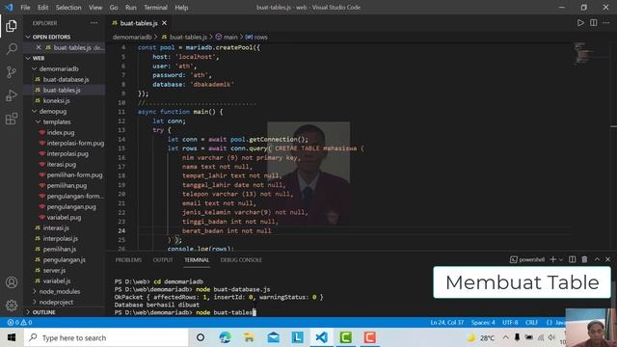The width and height of the screenshot is (617, 347).
Task: Open the Selection menu
Action: (x=68, y=8)
